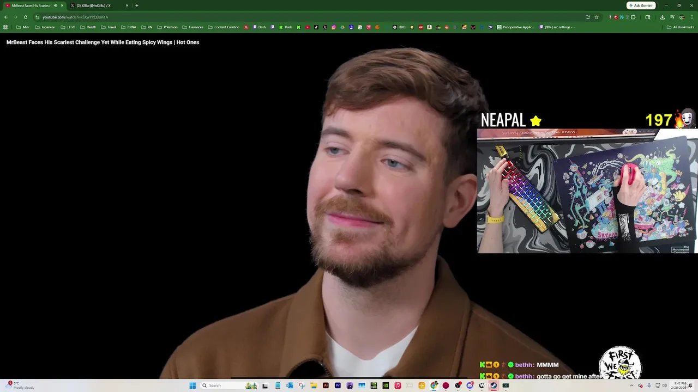Open Steam from the taskbar
This screenshot has height=392, width=698.
coord(494,385)
